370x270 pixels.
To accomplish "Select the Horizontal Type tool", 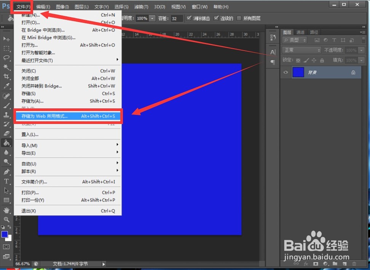I will [x=6, y=181].
